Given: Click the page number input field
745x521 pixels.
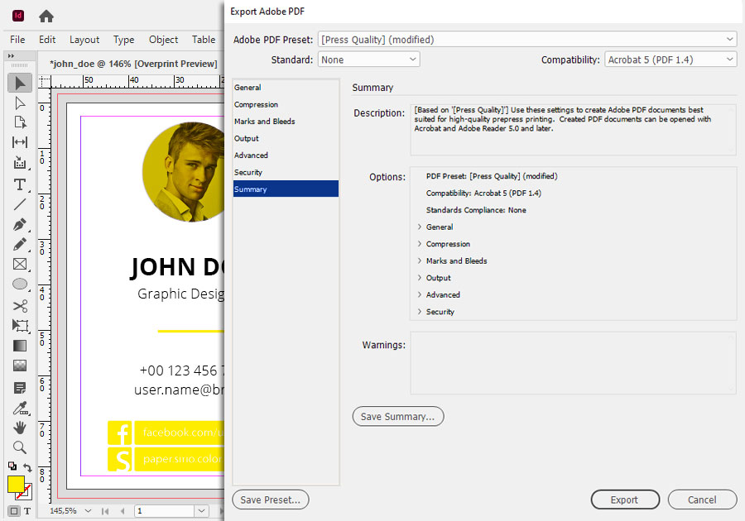Looking at the screenshot, I should pos(164,511).
